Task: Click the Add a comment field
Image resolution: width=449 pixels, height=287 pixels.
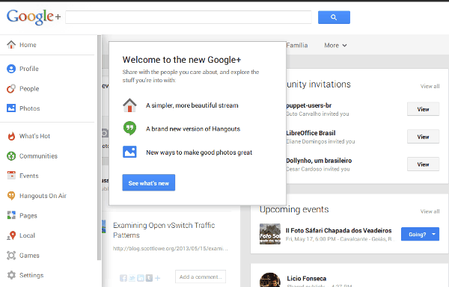Action: (x=201, y=277)
